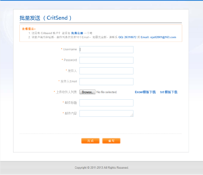Click into the Password field

(x=106, y=60)
